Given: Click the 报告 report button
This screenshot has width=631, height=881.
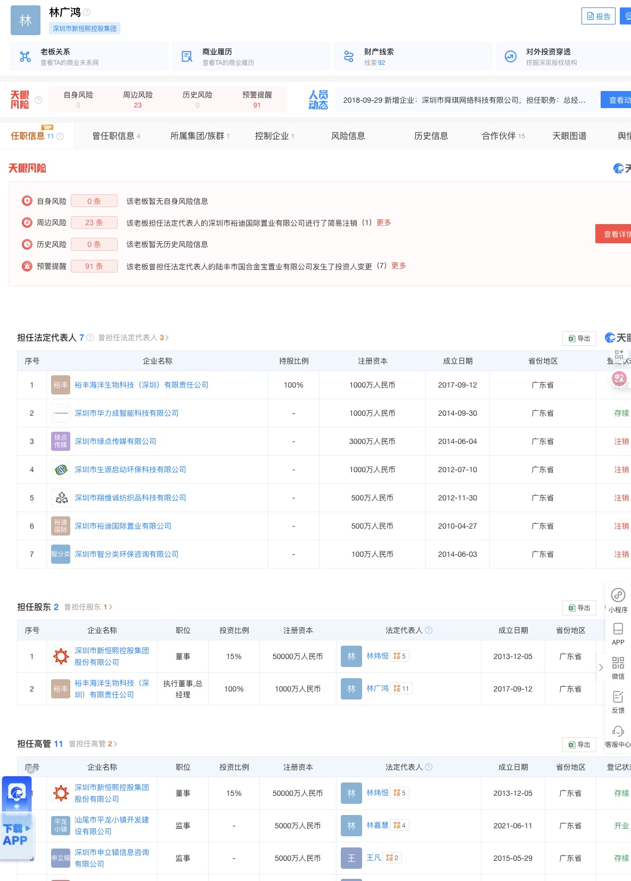Looking at the screenshot, I should click(599, 16).
